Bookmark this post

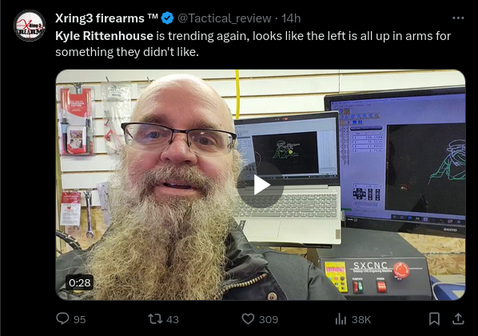pos(434,319)
